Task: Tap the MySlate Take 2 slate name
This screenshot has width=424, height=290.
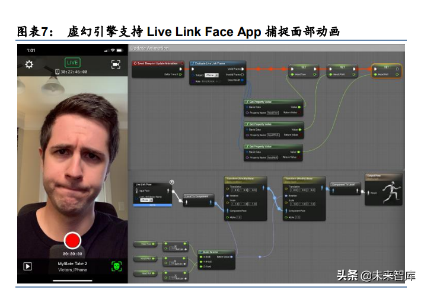Action: pyautogui.click(x=72, y=263)
